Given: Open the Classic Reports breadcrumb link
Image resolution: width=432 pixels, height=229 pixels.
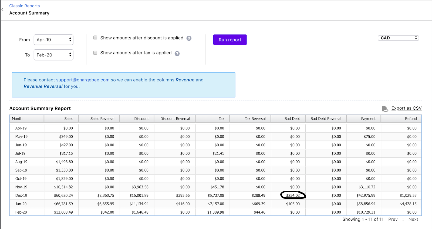Looking at the screenshot, I should [x=25, y=6].
